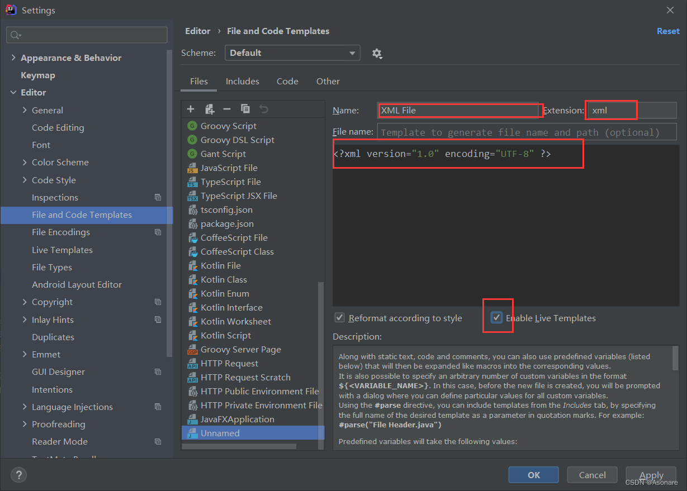
Task: Open the scheme actions gear icon
Action: click(377, 54)
